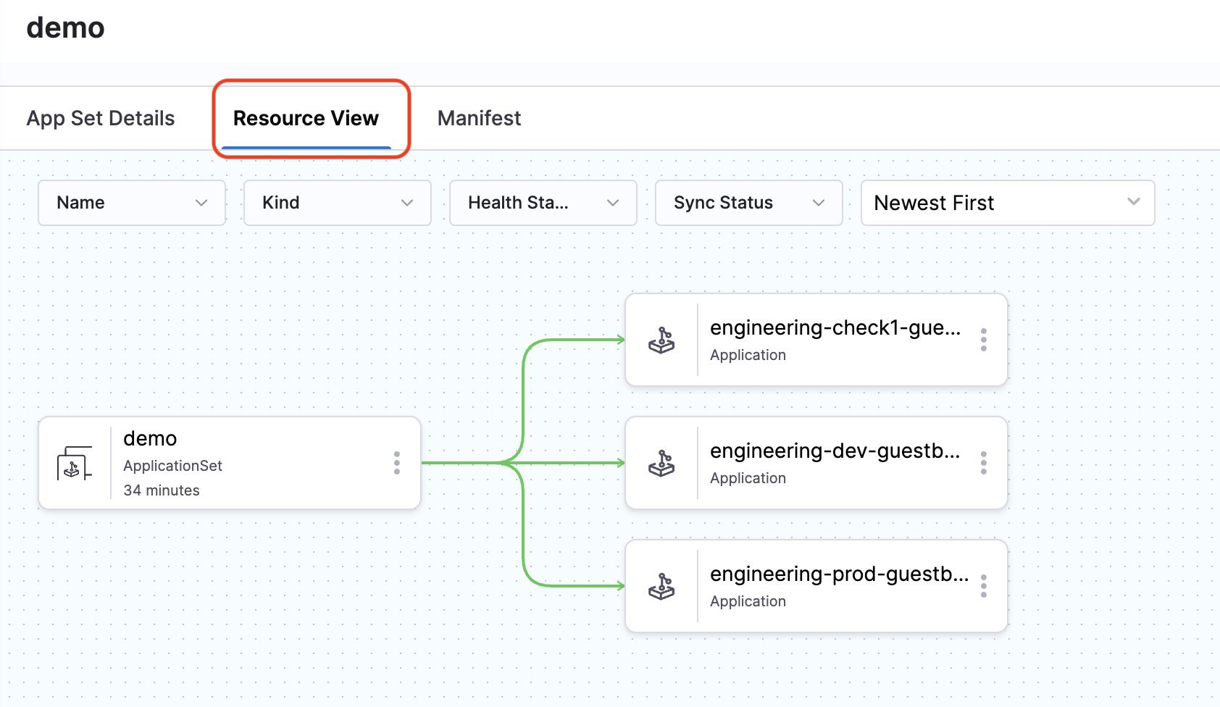Viewport: 1220px width, 707px height.
Task: Select the engineering-dev-guestb... application name
Action: pos(835,451)
